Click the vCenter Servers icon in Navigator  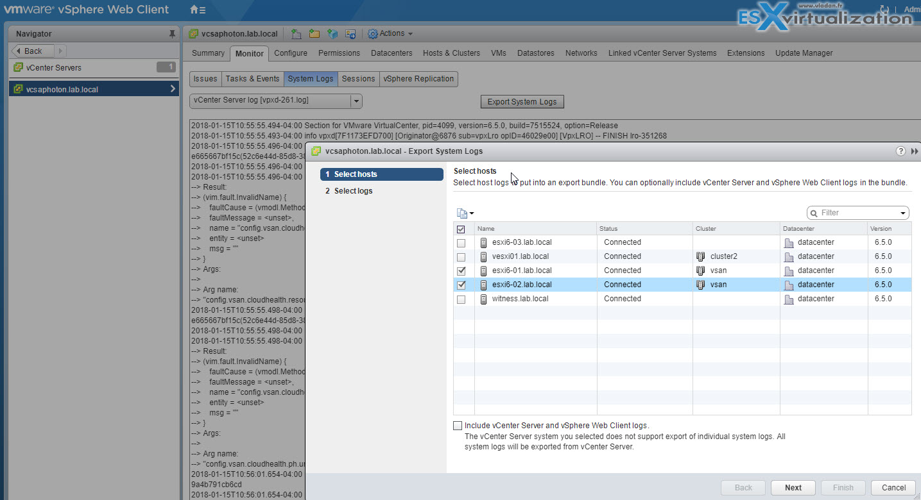pos(18,67)
